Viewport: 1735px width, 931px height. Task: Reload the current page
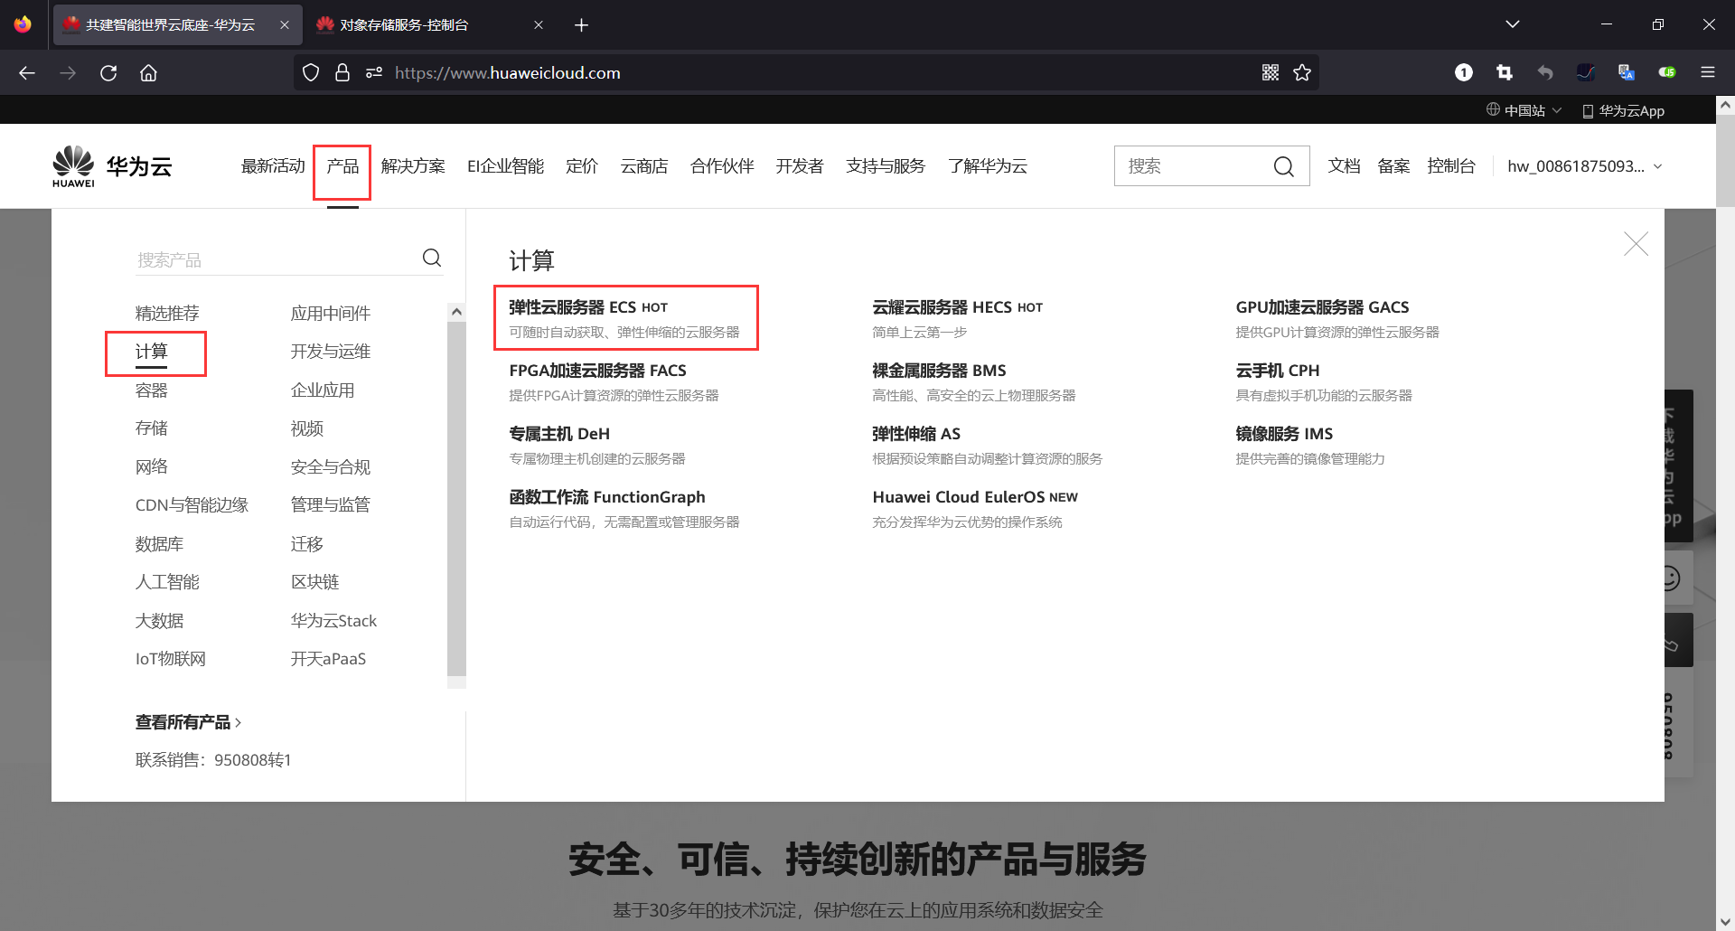point(108,72)
